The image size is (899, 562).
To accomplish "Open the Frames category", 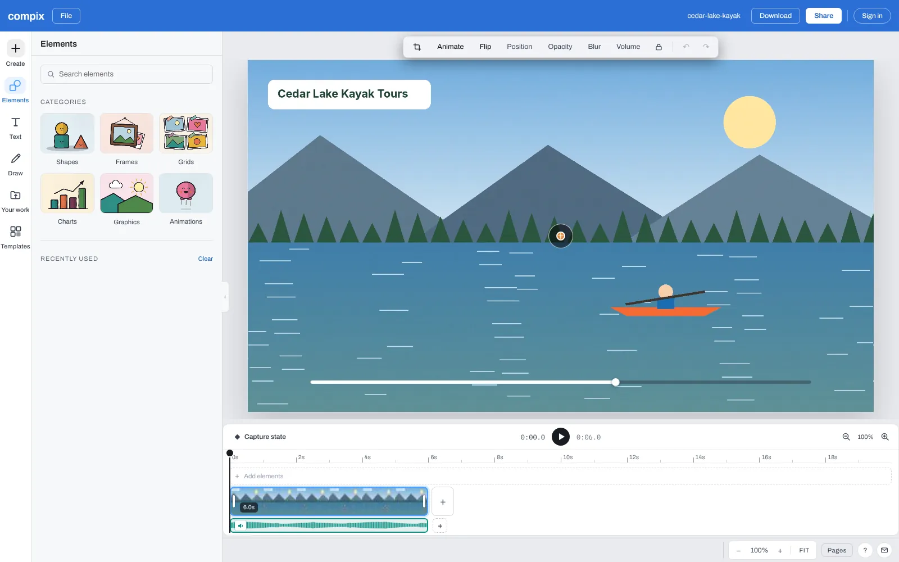I will (x=126, y=139).
